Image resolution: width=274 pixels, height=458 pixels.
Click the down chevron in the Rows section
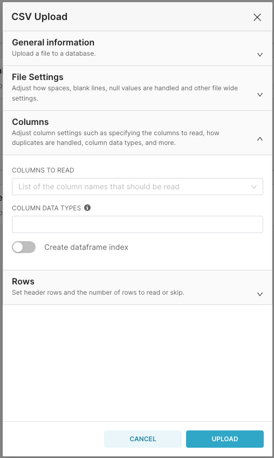tap(260, 294)
